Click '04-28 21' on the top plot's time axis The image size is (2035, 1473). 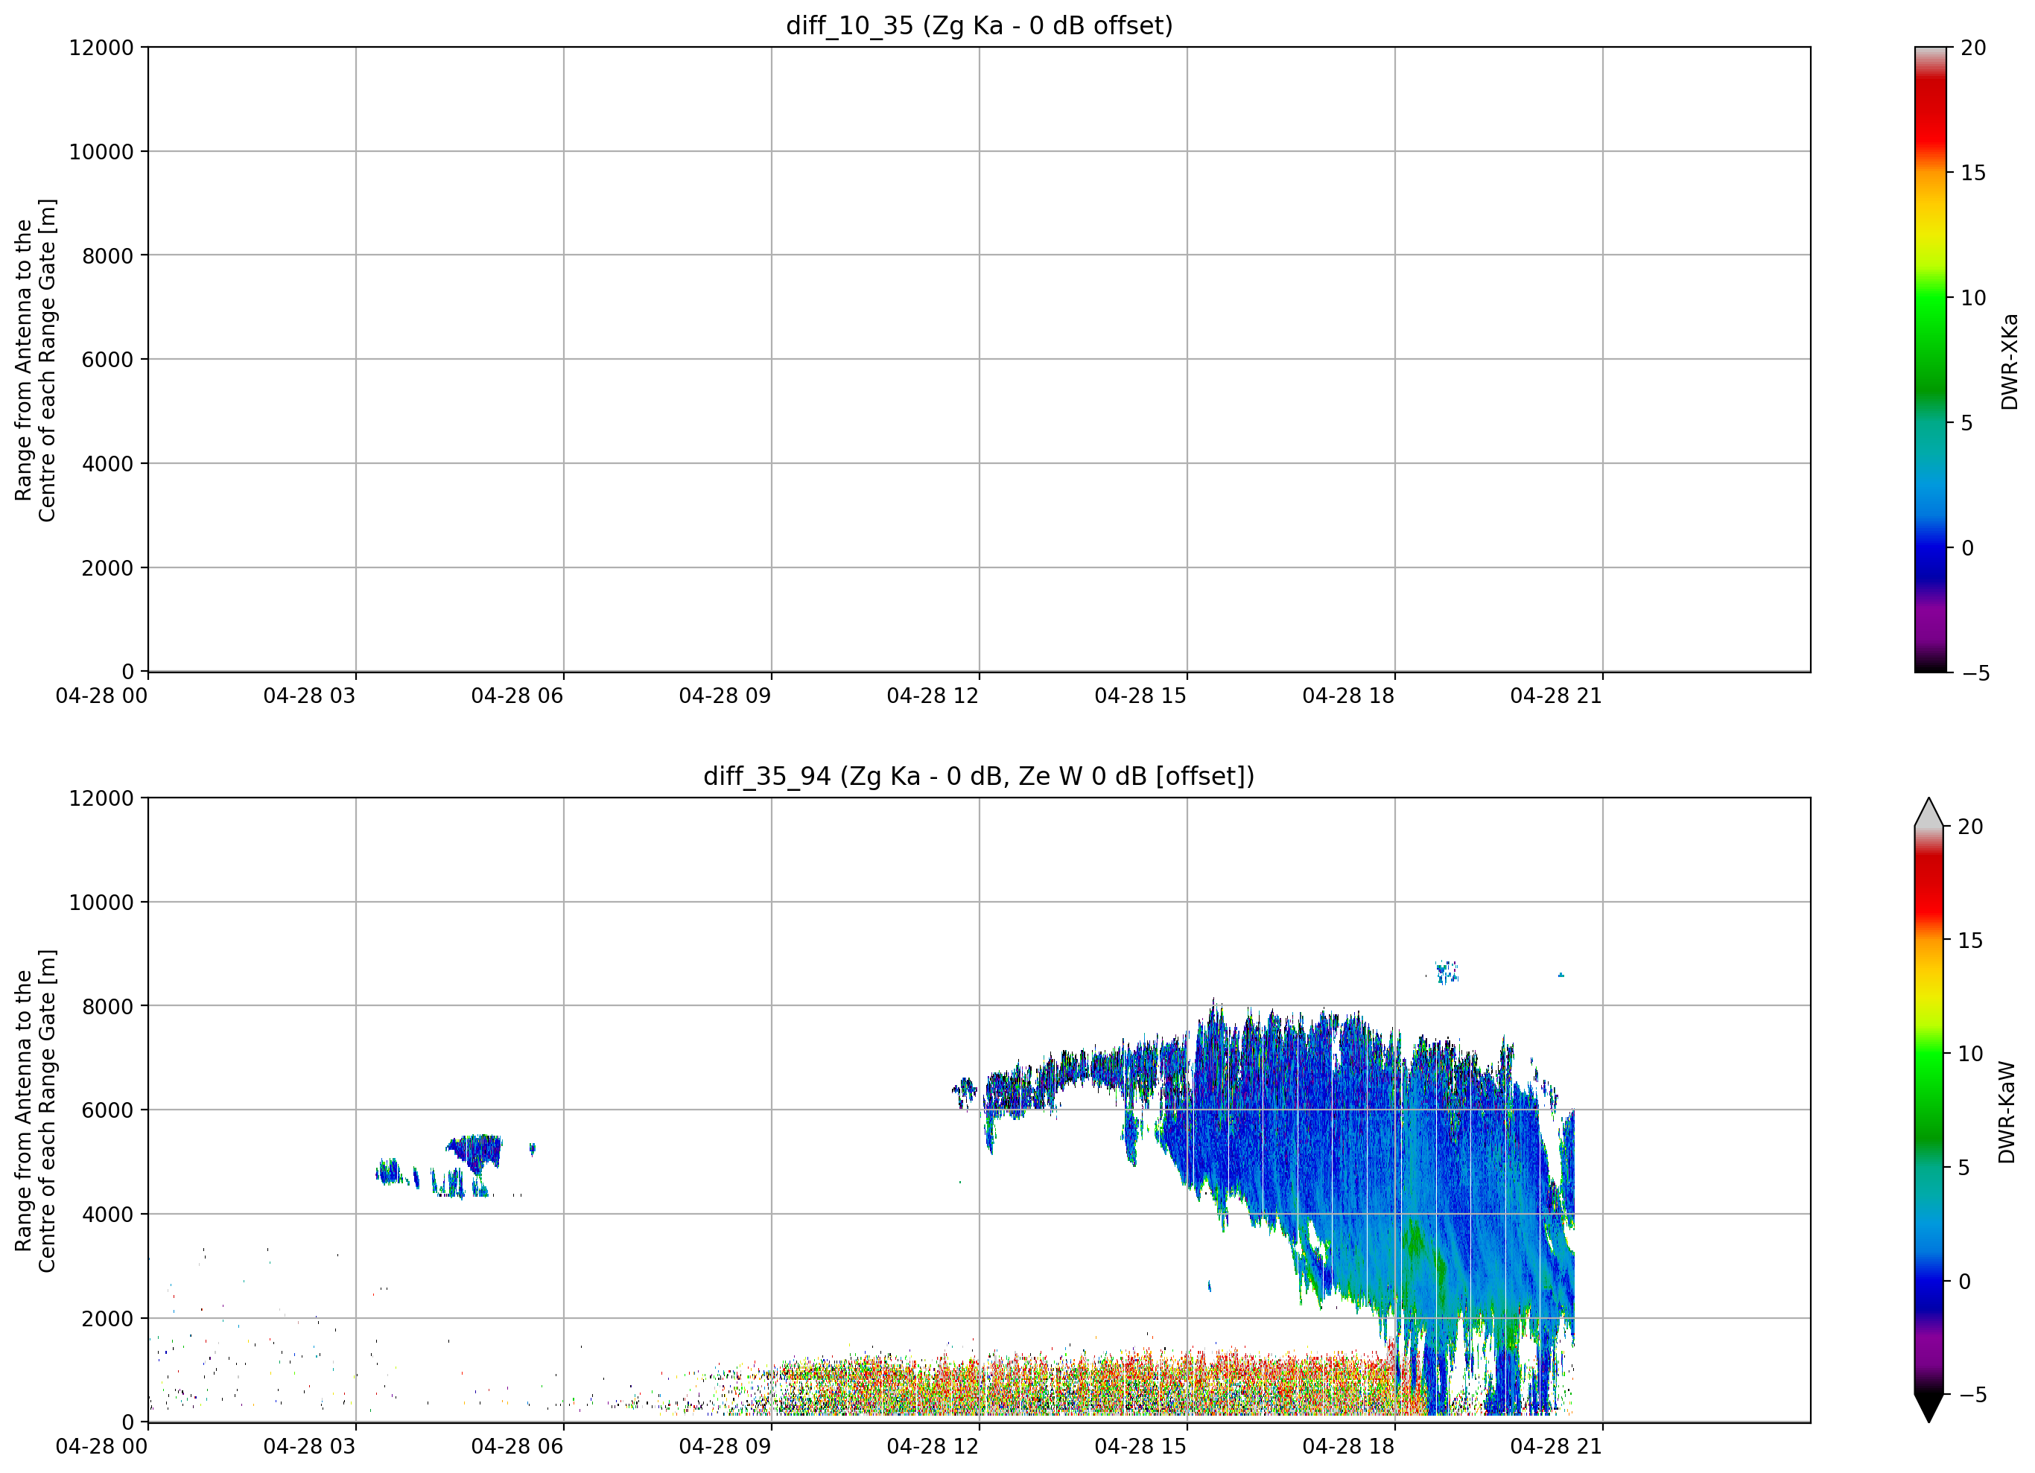(1556, 696)
